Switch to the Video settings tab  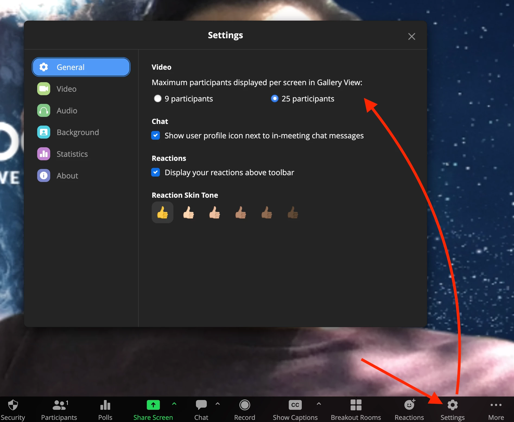pos(81,89)
